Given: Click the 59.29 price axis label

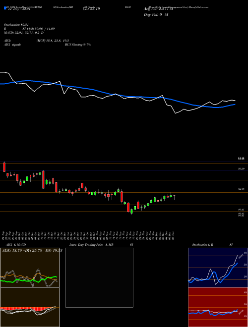Looking at the screenshot, I should tap(241, 169).
